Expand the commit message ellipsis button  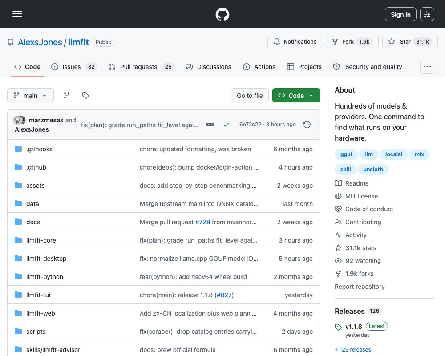tap(210, 125)
